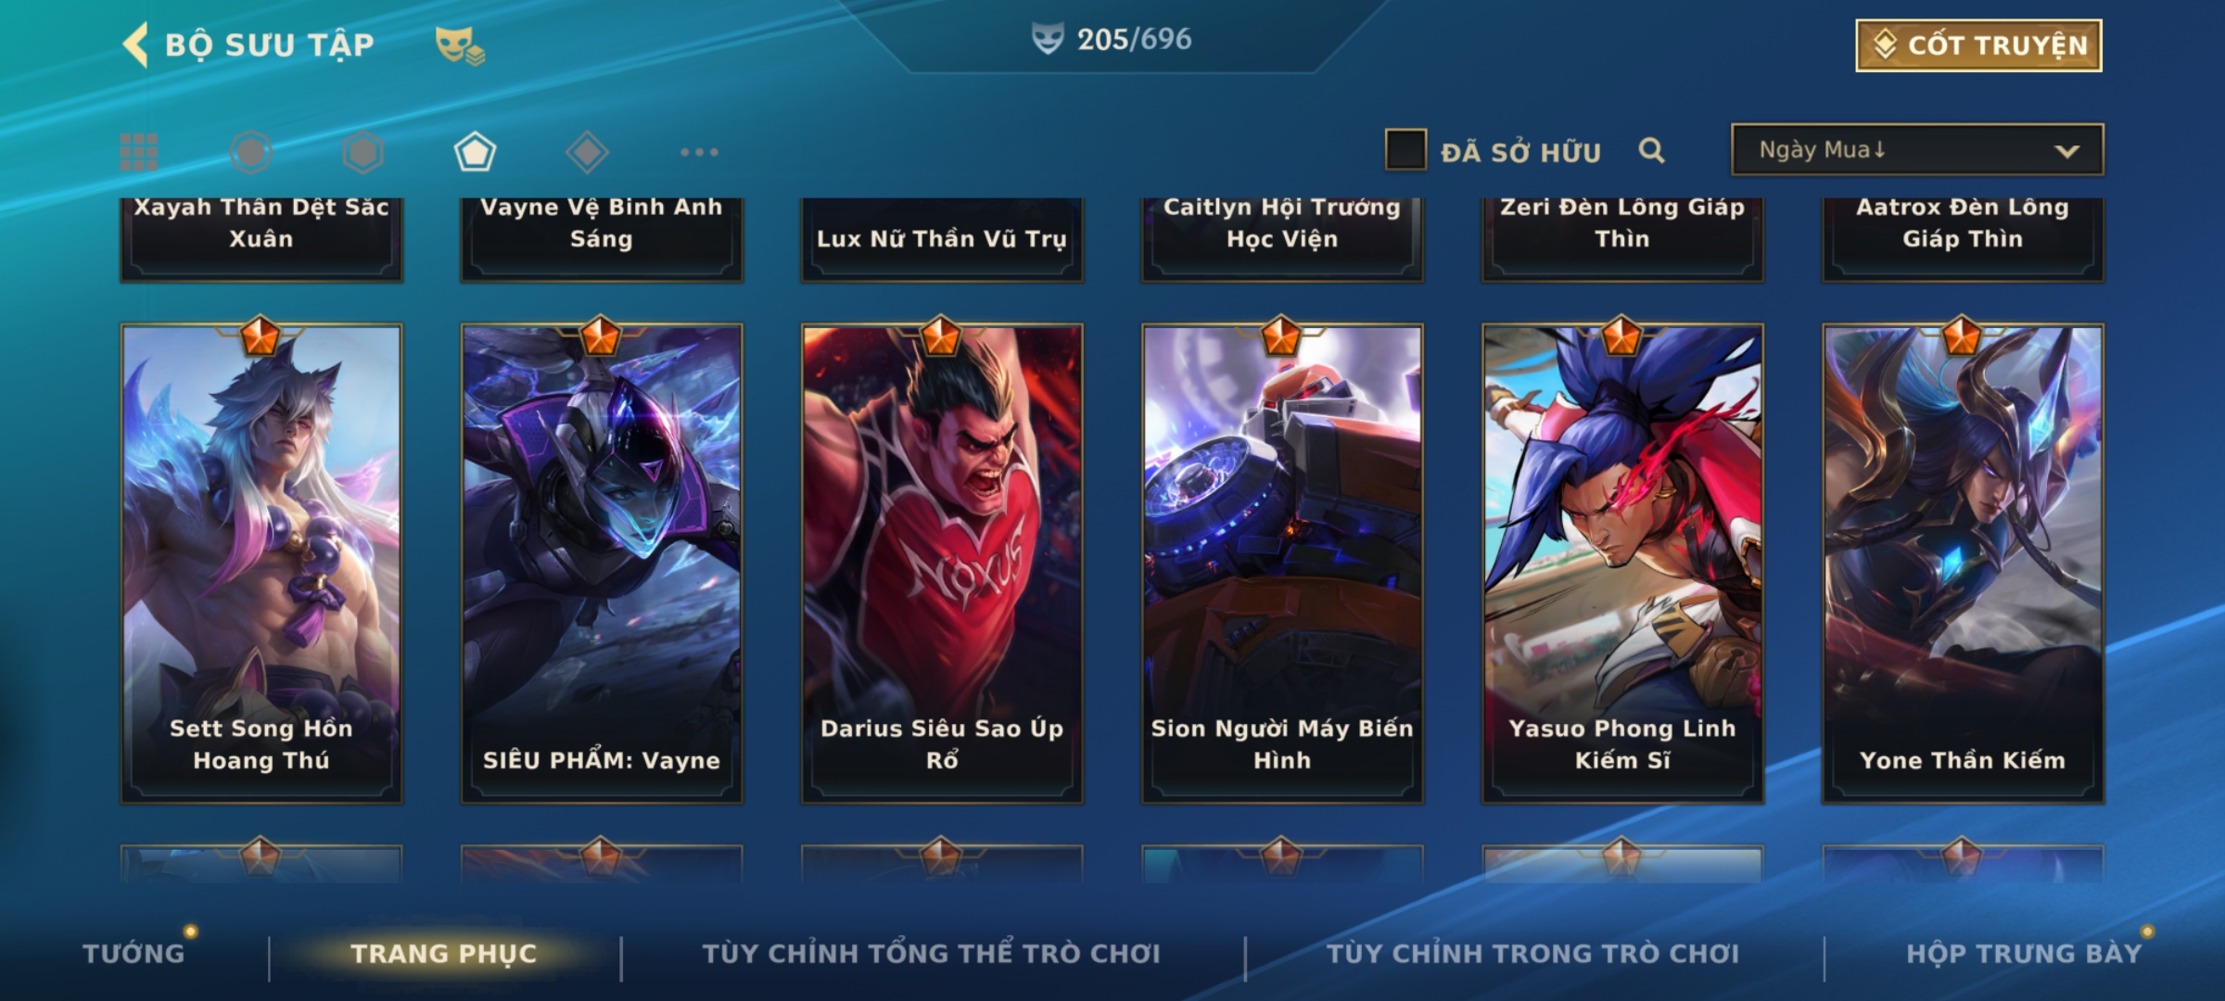Choose the first circular rarity filter icon
This screenshot has width=2225, height=1001.
click(x=251, y=152)
